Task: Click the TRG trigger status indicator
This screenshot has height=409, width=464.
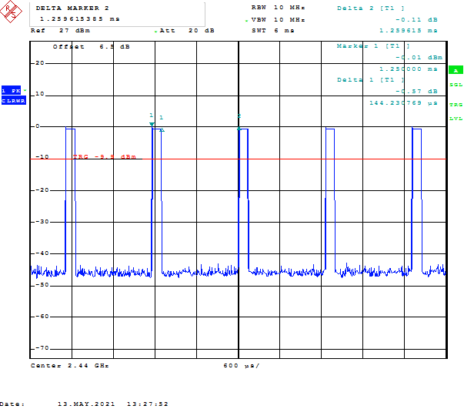Action: point(456,105)
